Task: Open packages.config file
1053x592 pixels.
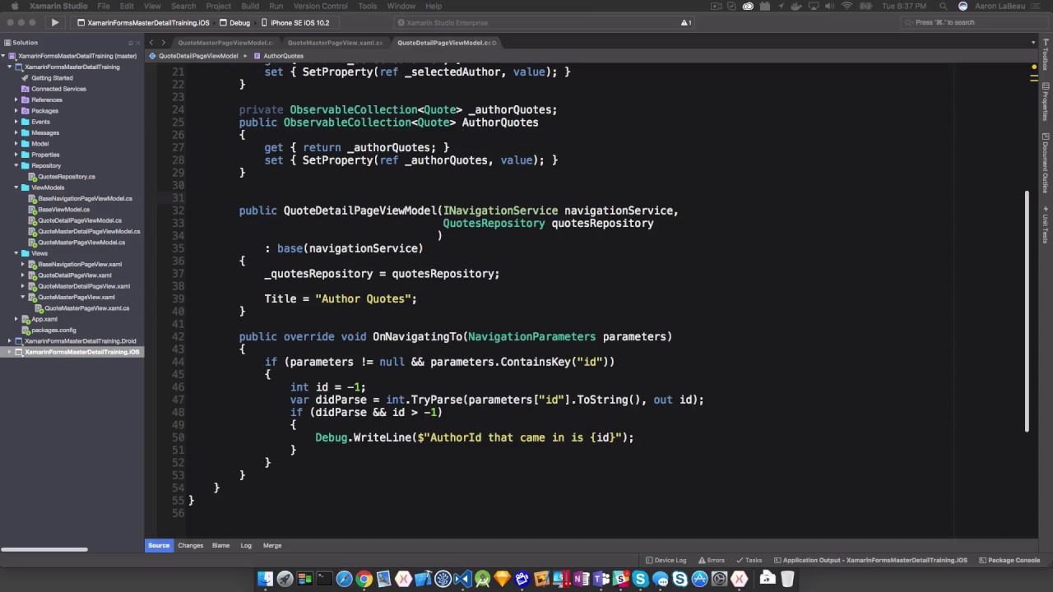Action: 53,331
